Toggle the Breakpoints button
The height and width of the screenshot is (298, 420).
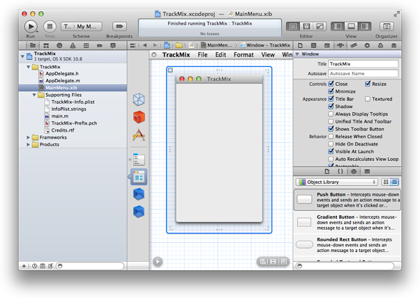click(119, 26)
